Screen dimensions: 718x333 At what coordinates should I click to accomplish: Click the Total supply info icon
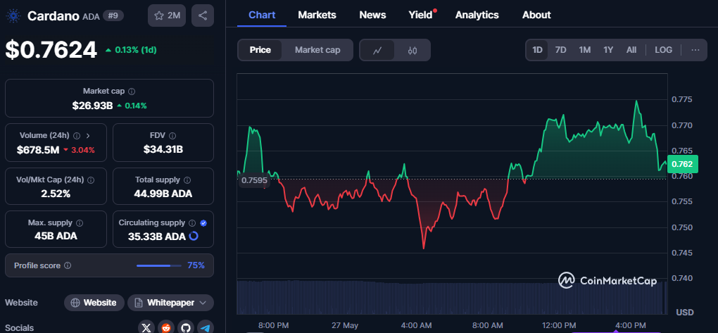(x=187, y=180)
